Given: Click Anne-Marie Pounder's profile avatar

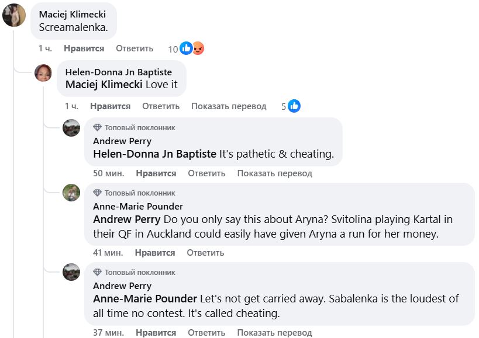Looking at the screenshot, I should (71, 193).
